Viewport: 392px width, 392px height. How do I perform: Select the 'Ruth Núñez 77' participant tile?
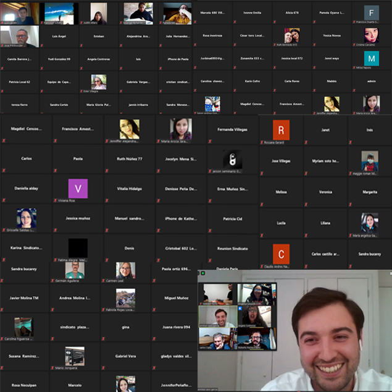click(x=130, y=159)
